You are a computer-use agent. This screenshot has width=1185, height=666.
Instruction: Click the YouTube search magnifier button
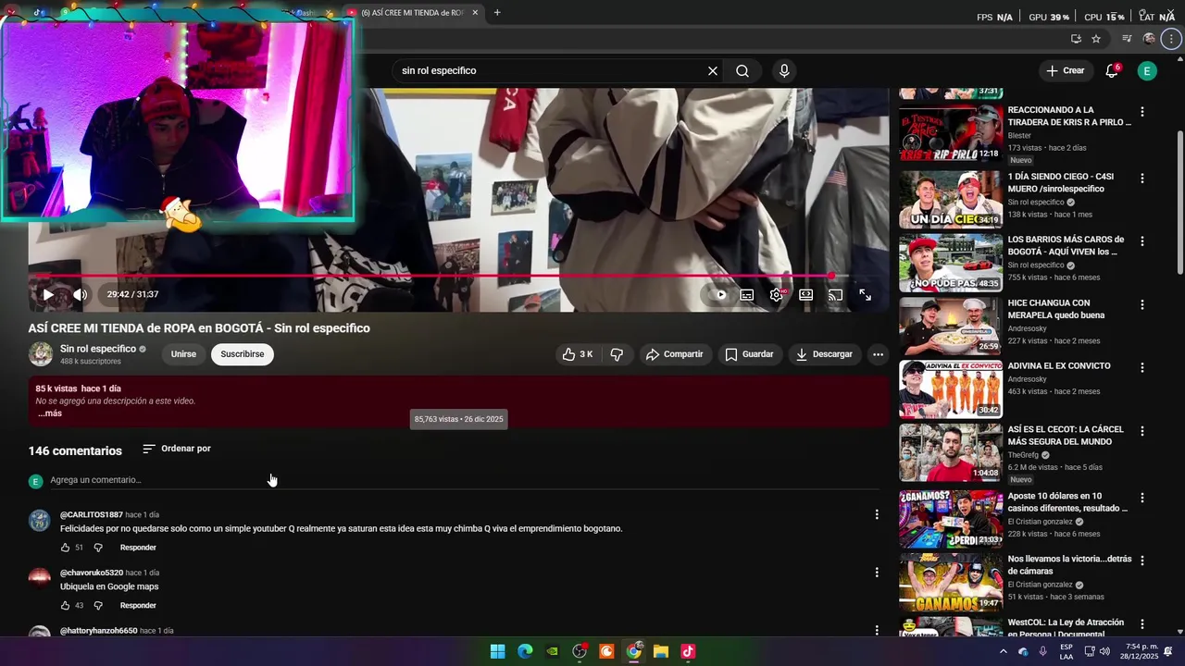click(x=742, y=70)
